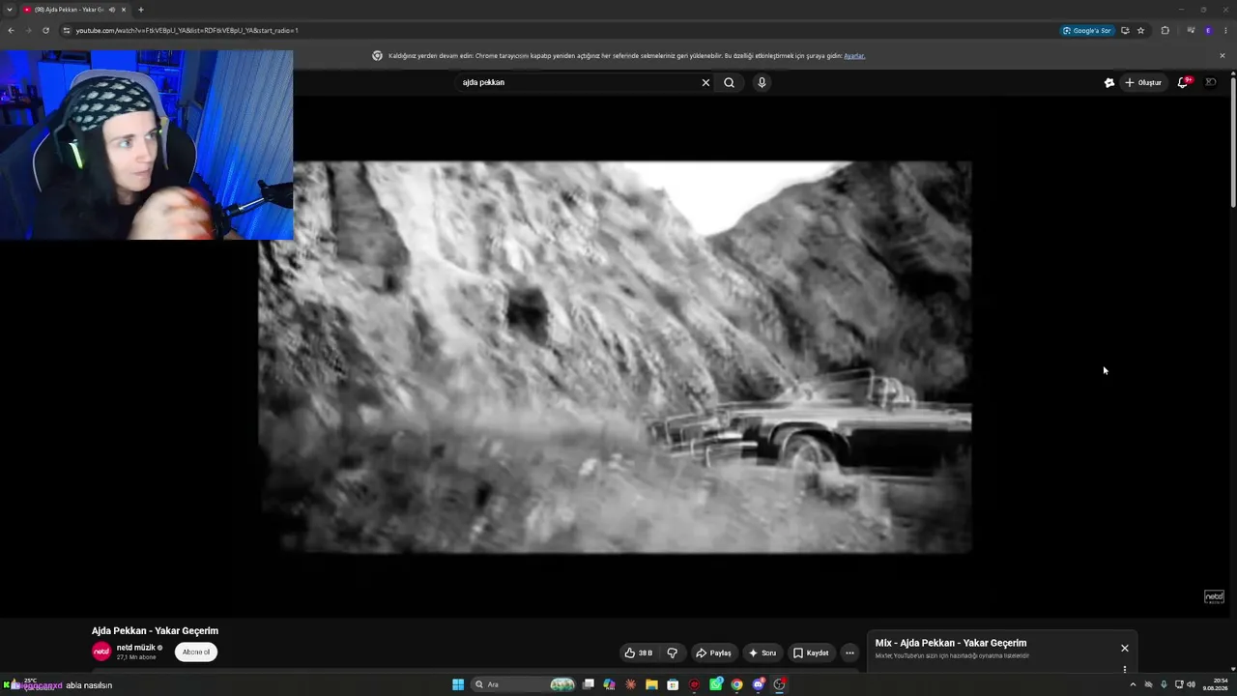Close the Mix playlist panel
Viewport: 1237px width, 696px height.
1125,648
